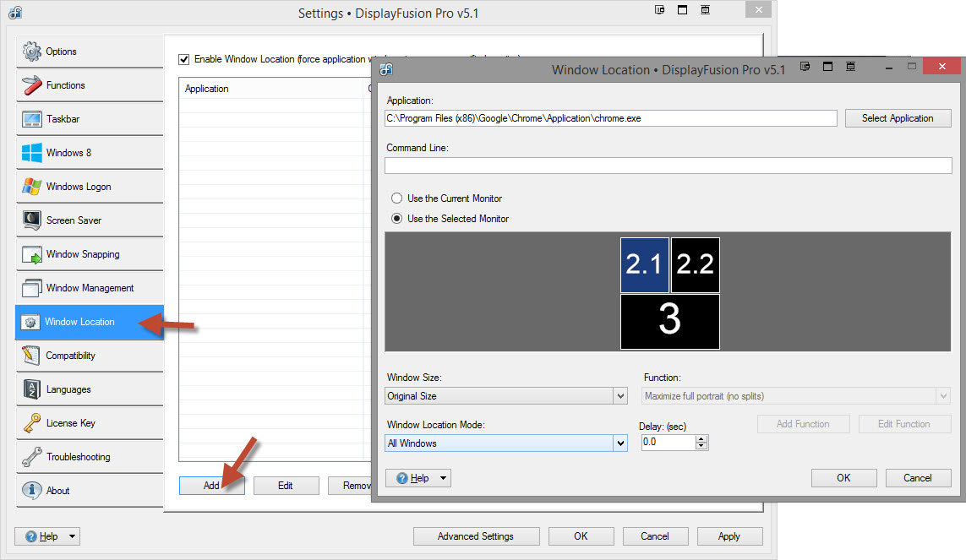Open Windows Logon via its flag icon
966x560 pixels.
[32, 187]
